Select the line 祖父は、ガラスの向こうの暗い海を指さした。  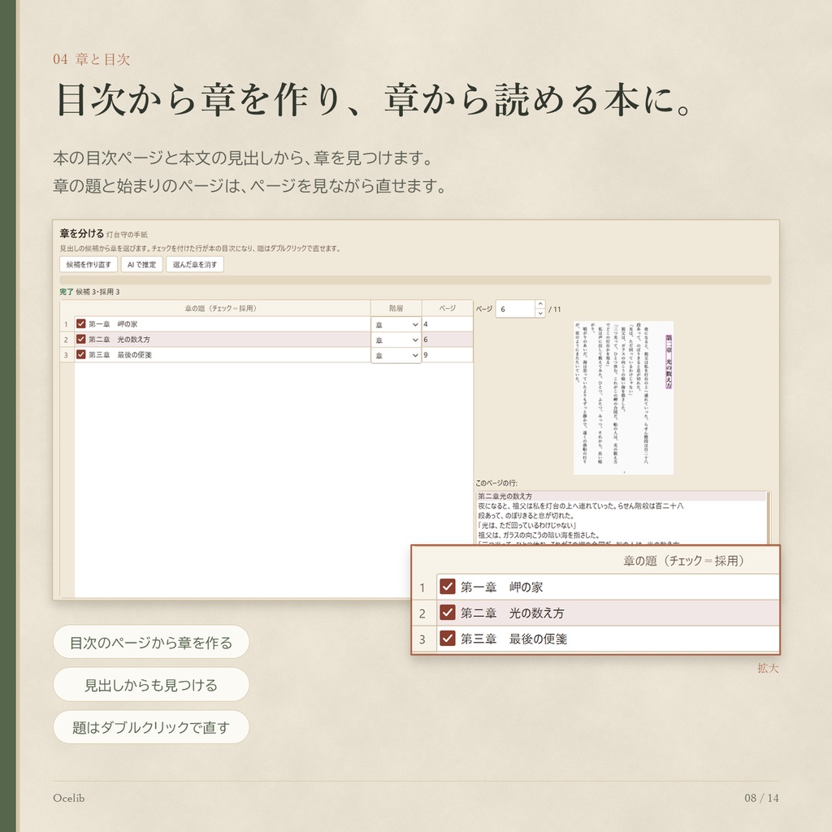621,535
